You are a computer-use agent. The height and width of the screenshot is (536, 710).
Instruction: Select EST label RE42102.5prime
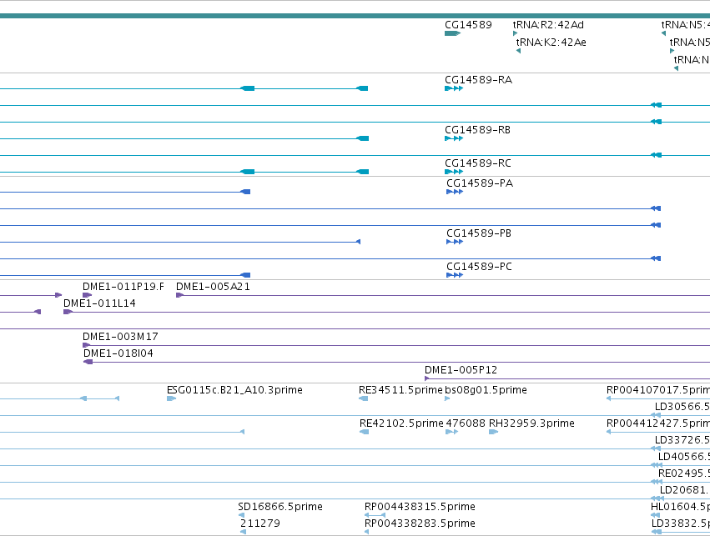tap(401, 423)
